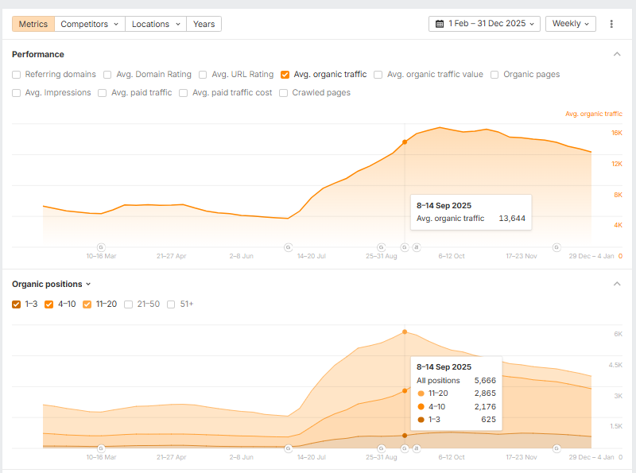
Task: Enable the Referring domains checkbox
Action: coord(16,75)
